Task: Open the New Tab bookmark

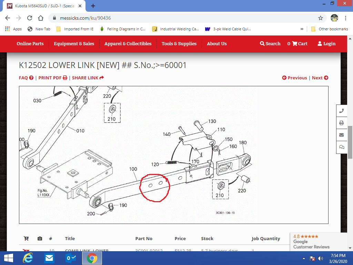Action: (x=39, y=29)
